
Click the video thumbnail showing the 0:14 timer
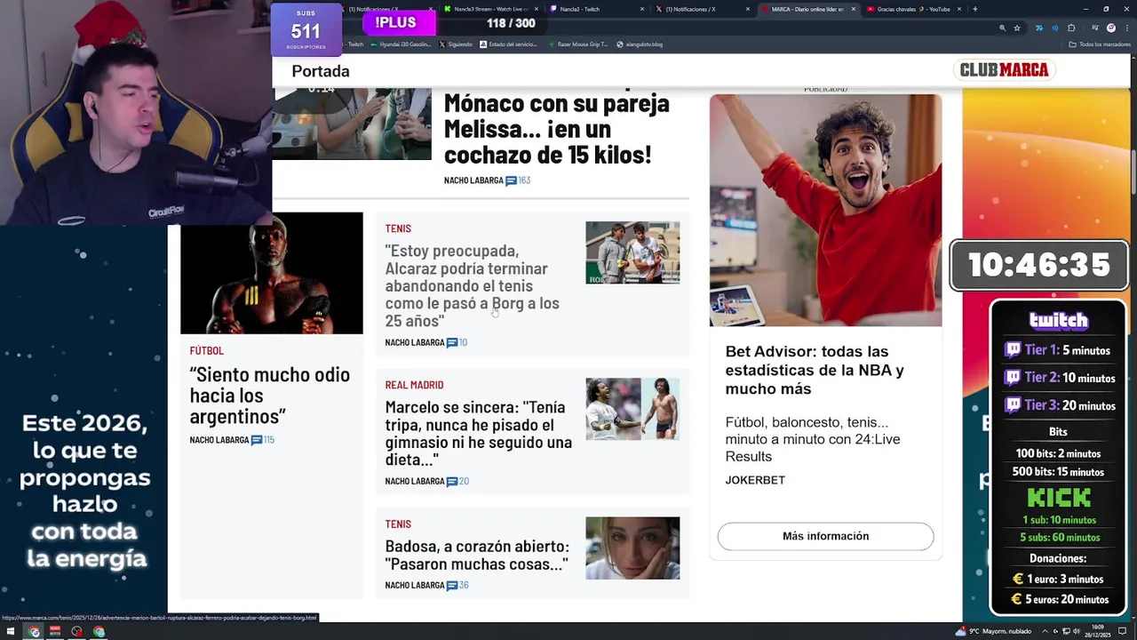point(352,124)
